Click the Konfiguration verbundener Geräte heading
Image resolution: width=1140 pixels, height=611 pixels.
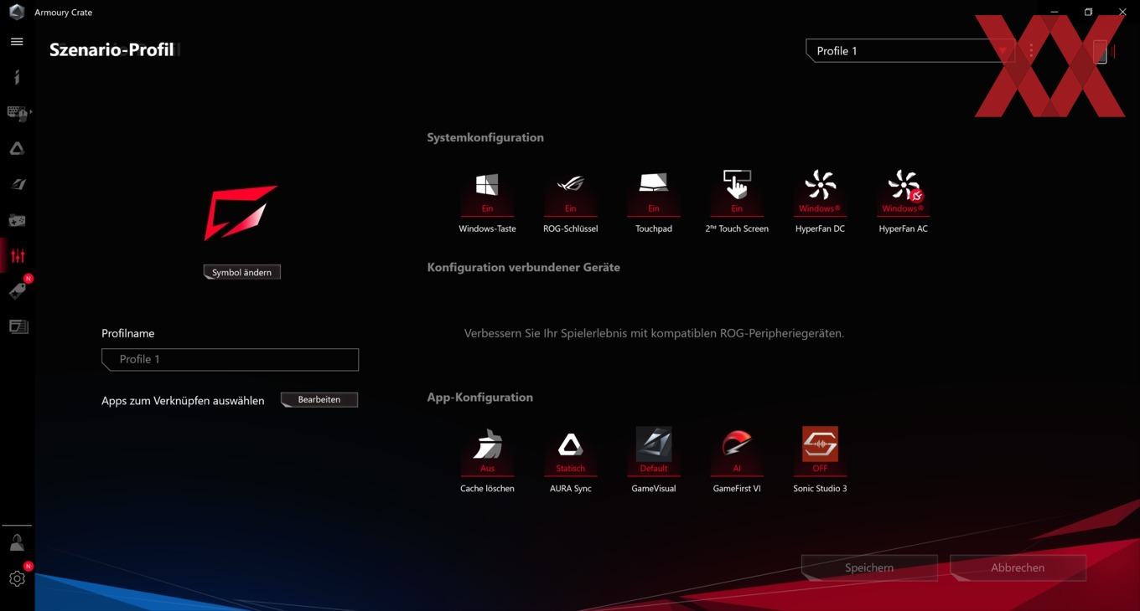point(524,267)
